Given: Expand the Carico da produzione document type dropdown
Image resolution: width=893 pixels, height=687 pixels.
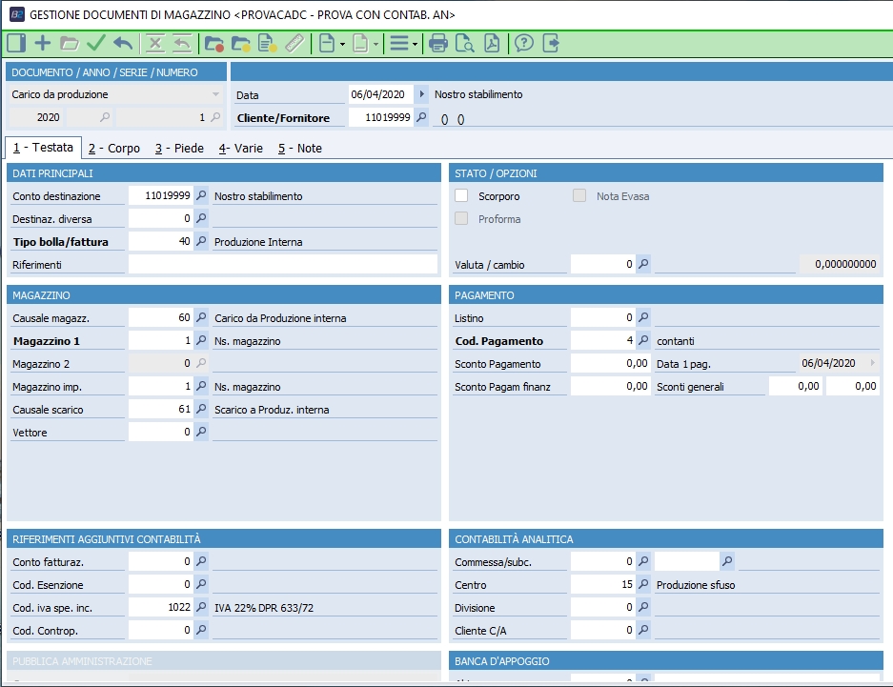Looking at the screenshot, I should pos(215,94).
